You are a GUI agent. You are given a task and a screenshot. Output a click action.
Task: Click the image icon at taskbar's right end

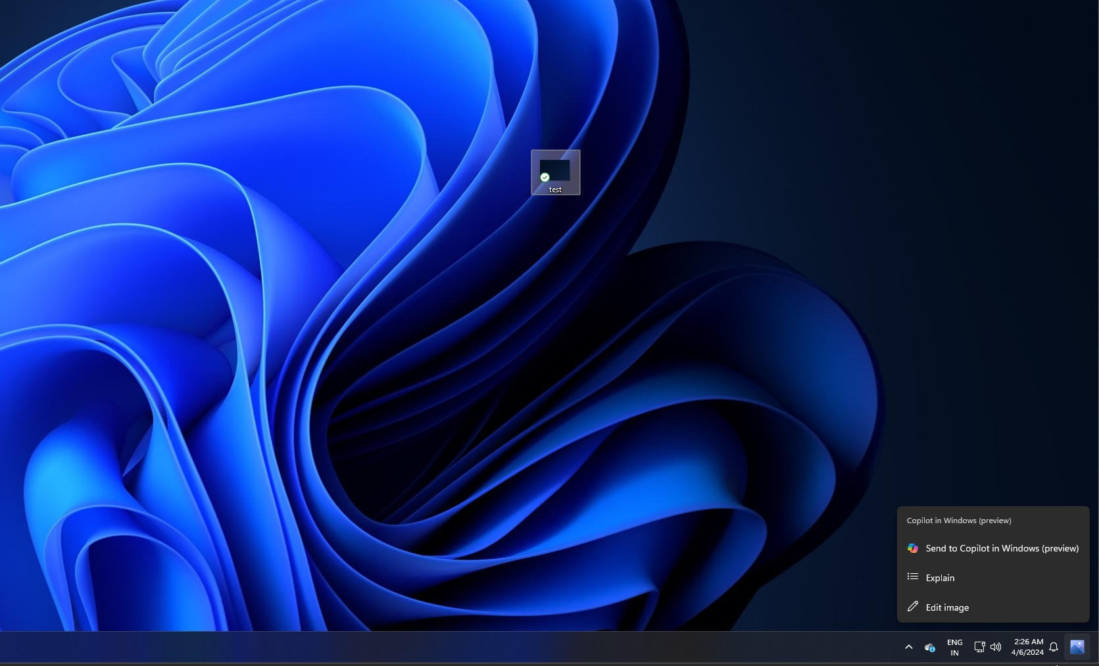click(x=1077, y=647)
